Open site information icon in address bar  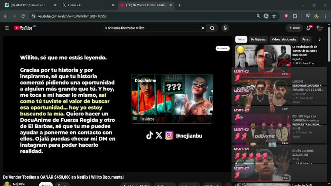coord(33,16)
